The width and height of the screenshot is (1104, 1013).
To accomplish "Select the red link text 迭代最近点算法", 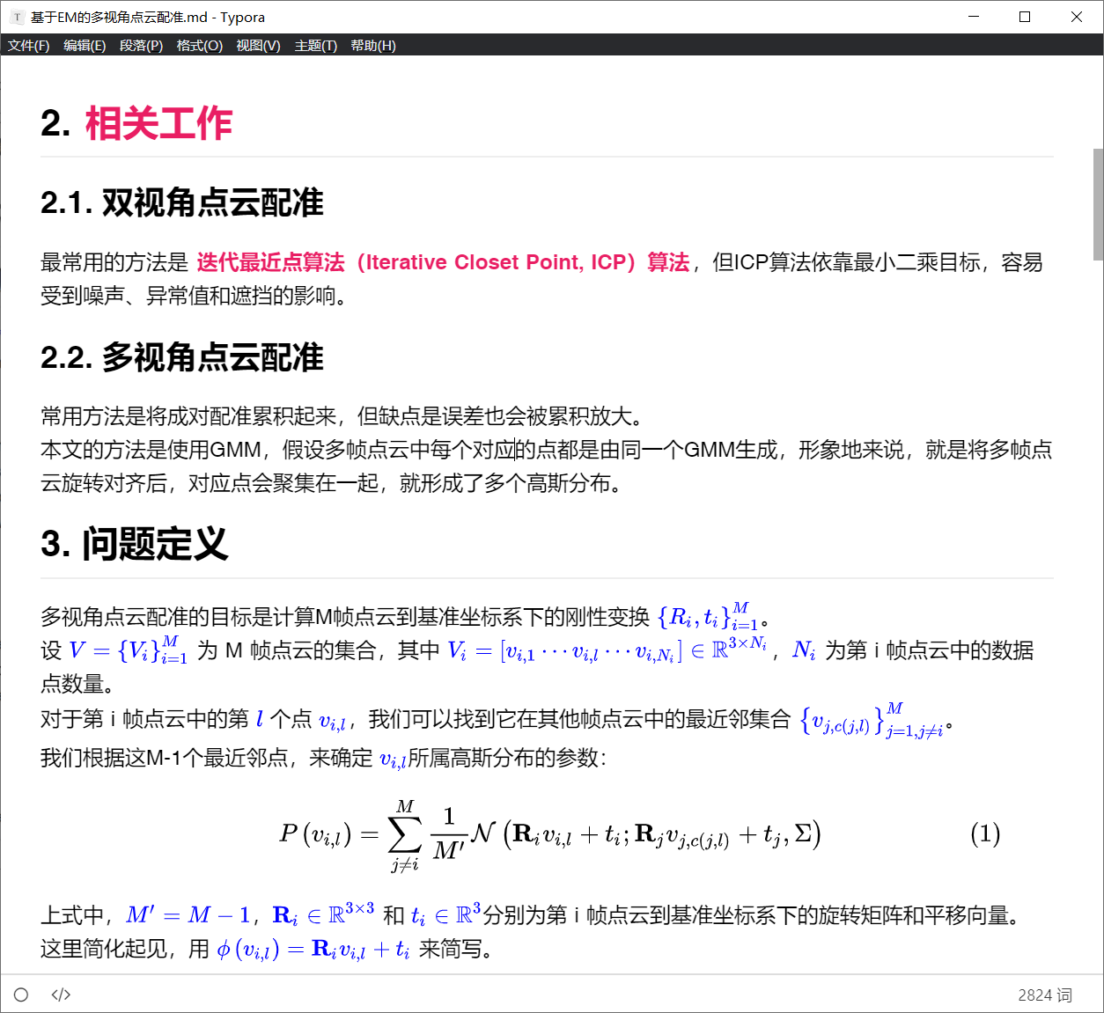I will (x=269, y=262).
